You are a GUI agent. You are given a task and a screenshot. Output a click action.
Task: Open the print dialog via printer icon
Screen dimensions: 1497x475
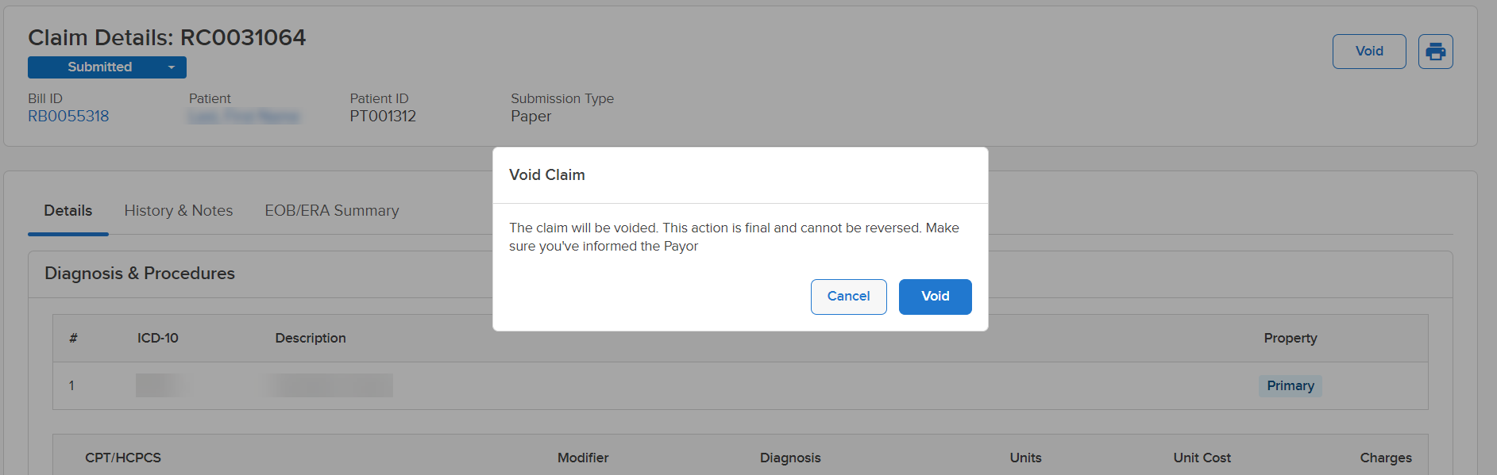click(1435, 51)
